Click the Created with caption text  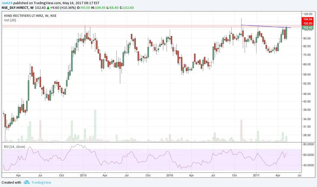click(11, 182)
